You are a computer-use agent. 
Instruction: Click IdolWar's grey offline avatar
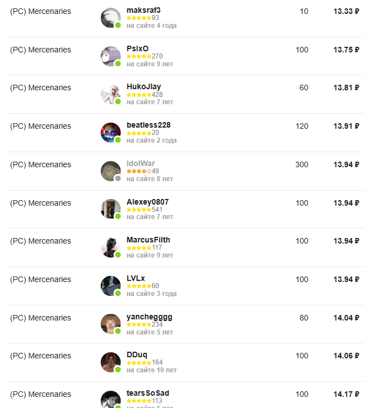click(x=110, y=171)
